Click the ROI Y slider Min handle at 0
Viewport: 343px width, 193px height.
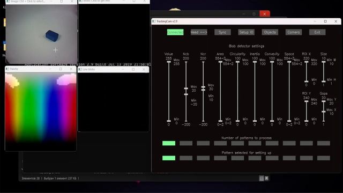click(306, 121)
